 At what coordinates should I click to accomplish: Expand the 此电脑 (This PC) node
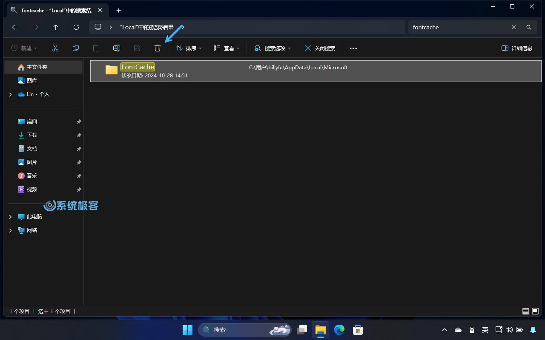click(10, 217)
